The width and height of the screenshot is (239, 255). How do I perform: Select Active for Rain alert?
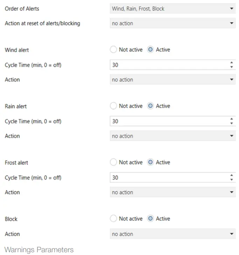150,106
